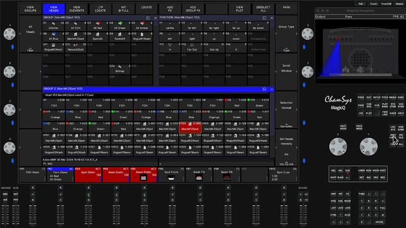
Task: Click the LTP LOCATE button
Action: click(x=100, y=9)
